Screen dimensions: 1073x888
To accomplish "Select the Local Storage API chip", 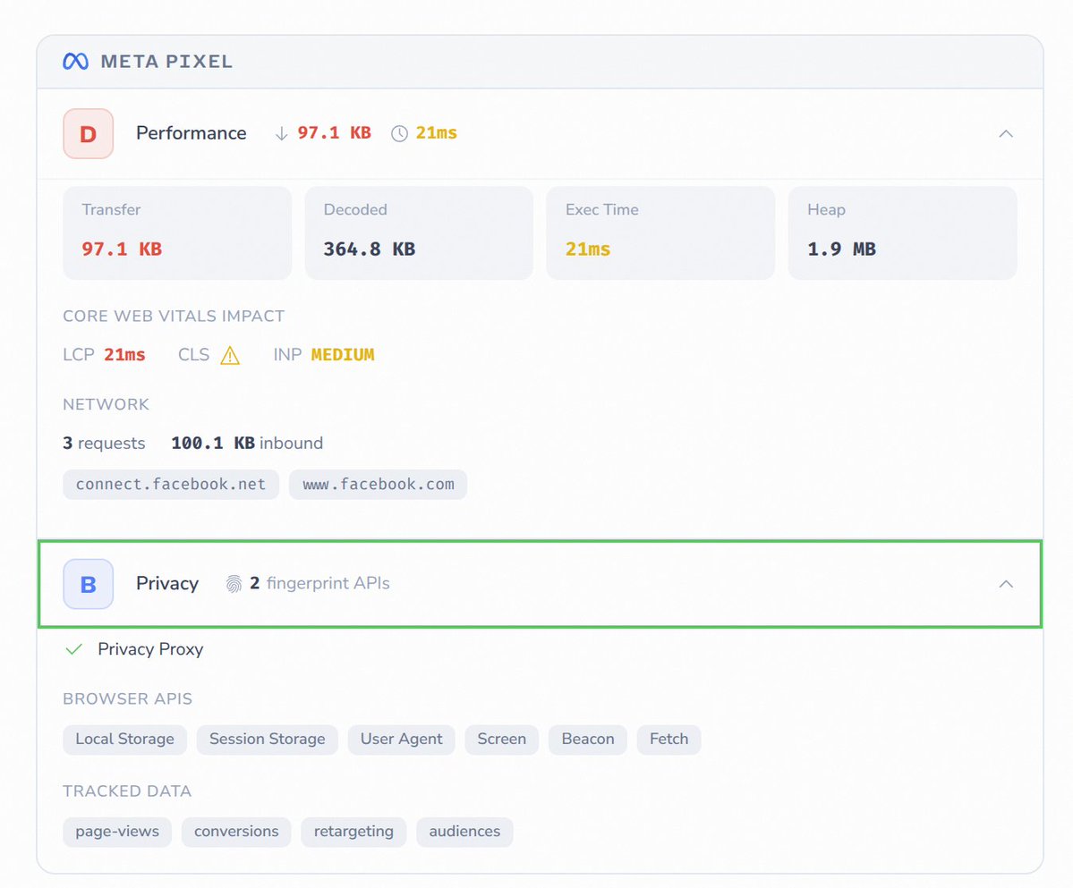I will point(124,739).
